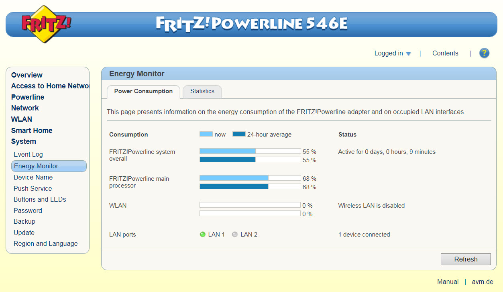Click 'Wireless LAN is disabled' status text
Image resolution: width=503 pixels, height=292 pixels.
pyautogui.click(x=371, y=206)
